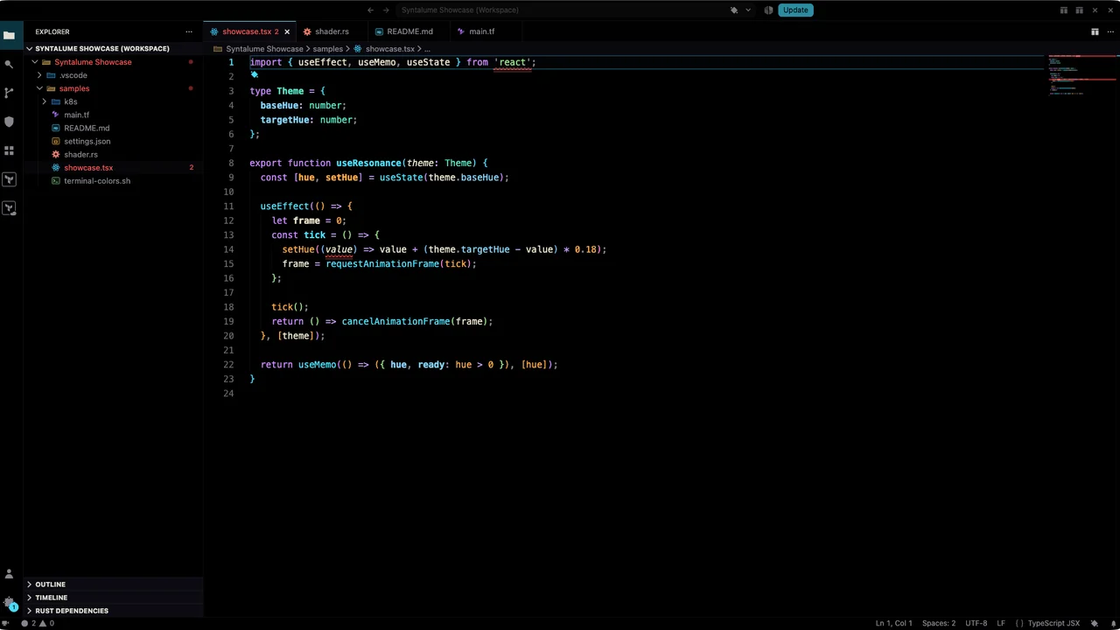Split the editor with the layout icon
This screenshot has height=630, width=1120.
pyautogui.click(x=1095, y=31)
